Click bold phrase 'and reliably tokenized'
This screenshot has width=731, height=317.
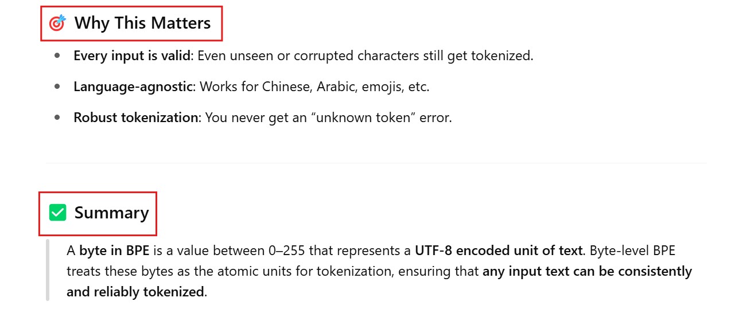[x=135, y=292]
